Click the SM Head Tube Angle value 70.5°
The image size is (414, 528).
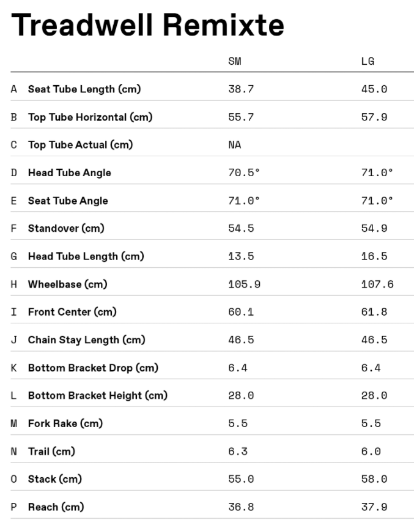244,173
